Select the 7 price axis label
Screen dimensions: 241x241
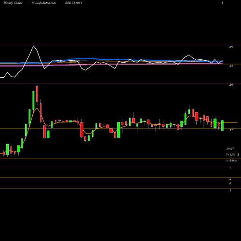pos(230,168)
